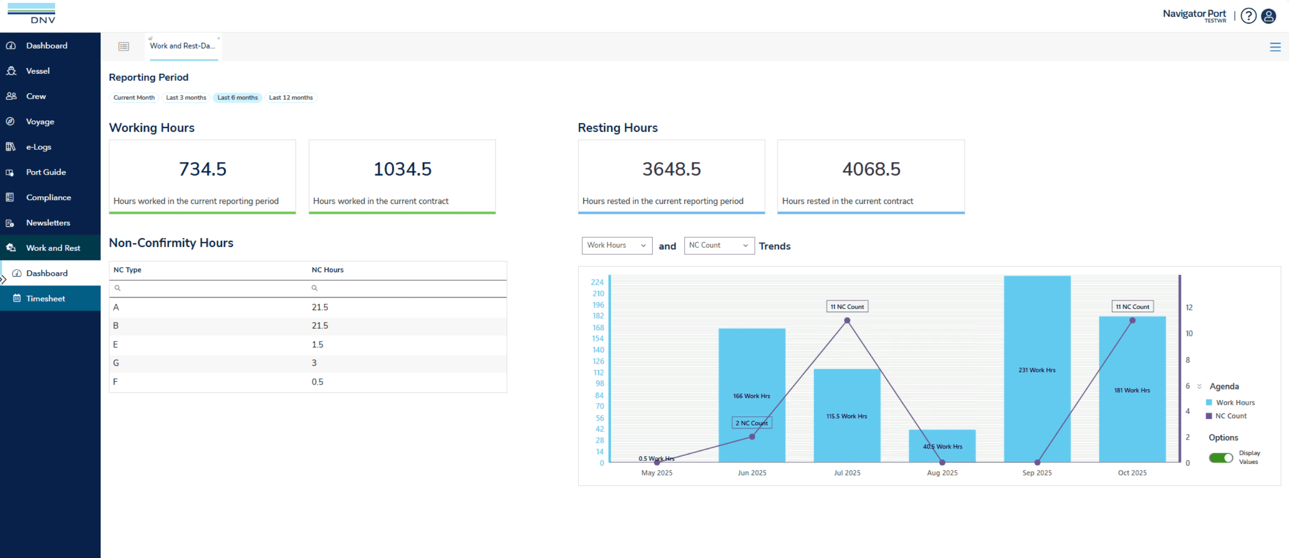Click the Crew people icon in sidebar
The height and width of the screenshot is (558, 1289).
click(11, 96)
